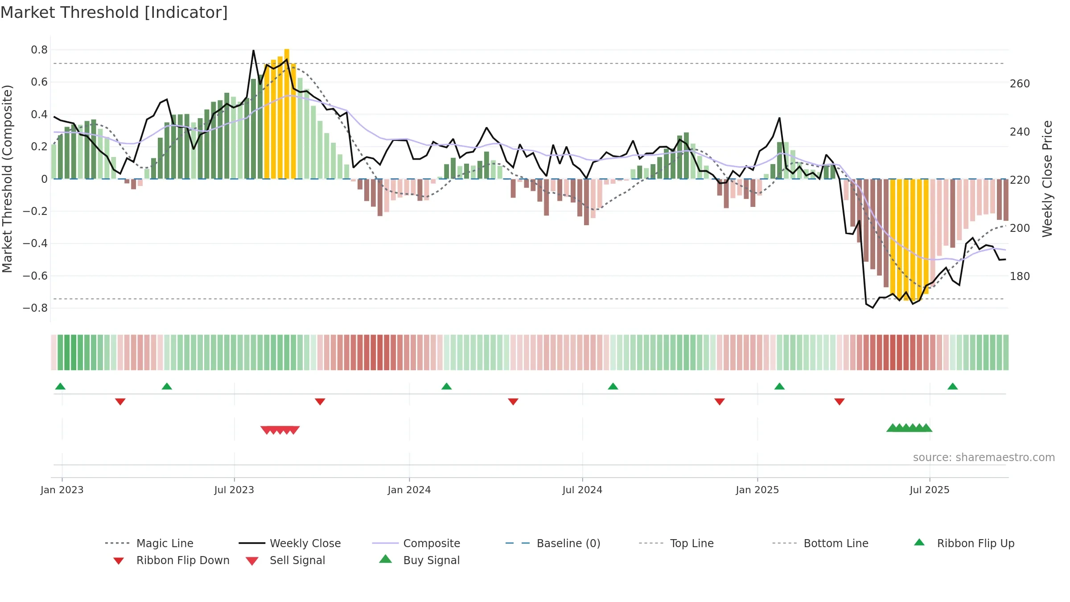Image resolution: width=1070 pixels, height=602 pixels.
Task: Click the rightmost buy signal triangle near July 2025
Action: (x=926, y=428)
